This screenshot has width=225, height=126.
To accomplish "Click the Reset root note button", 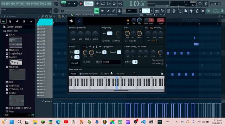I will point(73,74).
